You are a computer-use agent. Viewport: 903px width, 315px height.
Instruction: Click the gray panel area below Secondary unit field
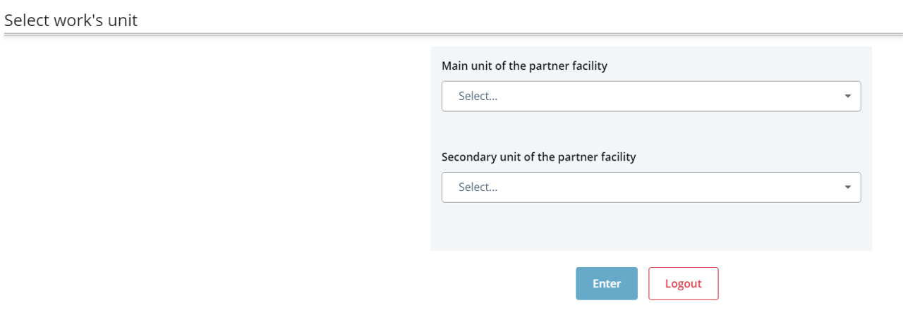click(650, 227)
